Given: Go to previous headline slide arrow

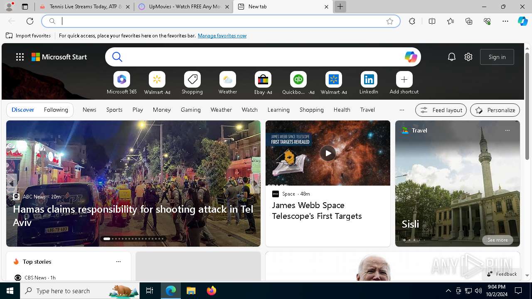Looking at the screenshot, I should (11, 183).
